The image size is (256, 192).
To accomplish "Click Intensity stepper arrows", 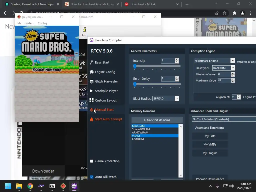I will point(177,61).
